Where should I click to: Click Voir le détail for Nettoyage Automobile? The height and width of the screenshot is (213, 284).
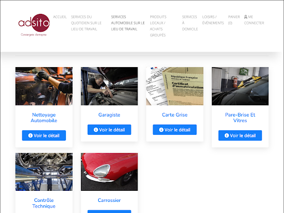point(44,135)
